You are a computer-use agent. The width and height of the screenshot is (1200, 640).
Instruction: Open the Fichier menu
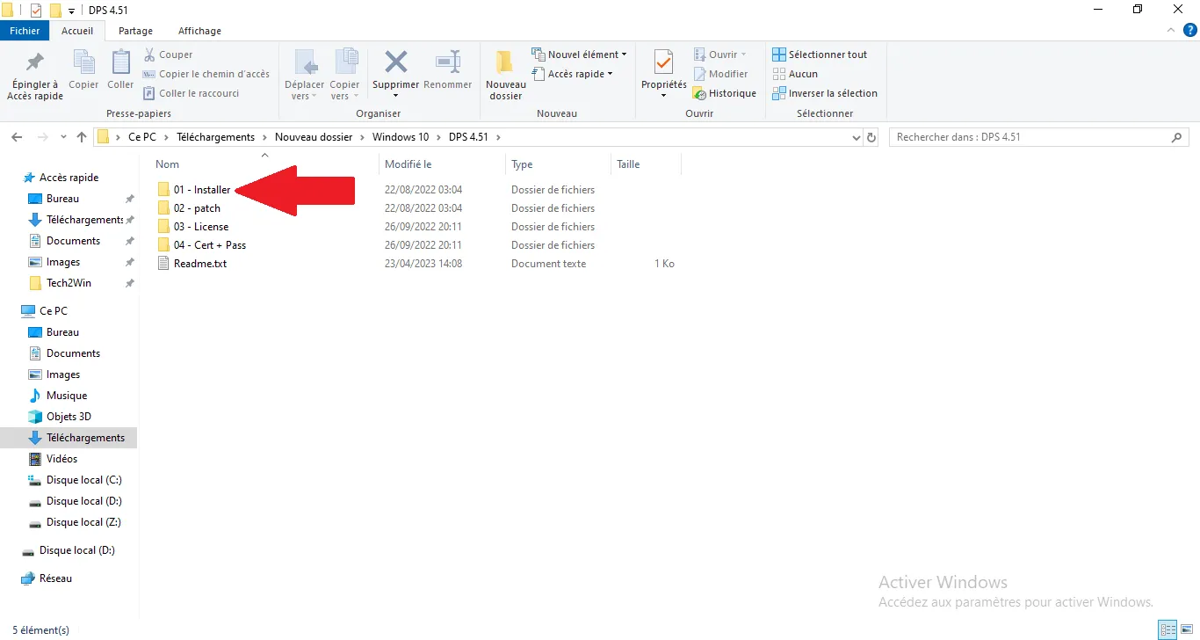(25, 30)
